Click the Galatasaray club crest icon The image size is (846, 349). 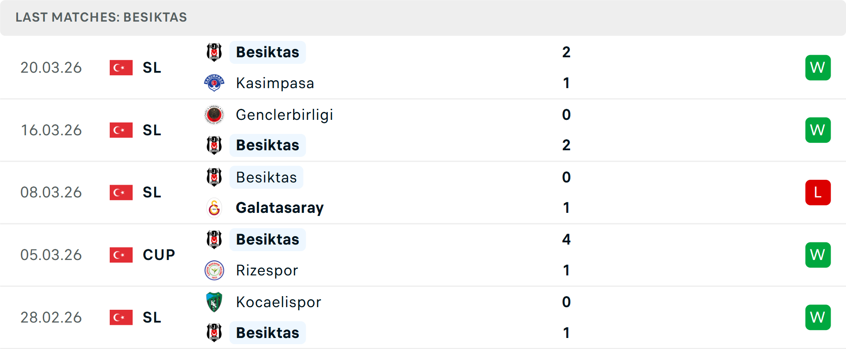click(x=214, y=208)
